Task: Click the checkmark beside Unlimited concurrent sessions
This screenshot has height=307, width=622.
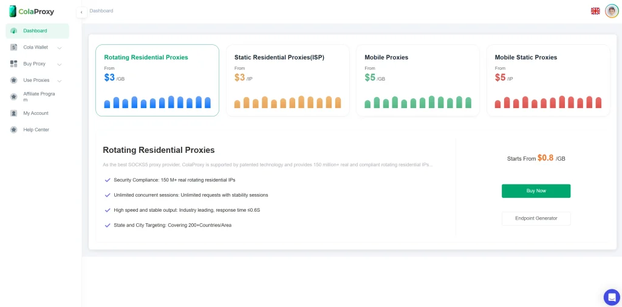Action: (107, 195)
